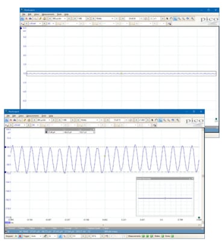223x246 pixels.
Task: Open Edit menu in back window
Action: tap(30, 14)
